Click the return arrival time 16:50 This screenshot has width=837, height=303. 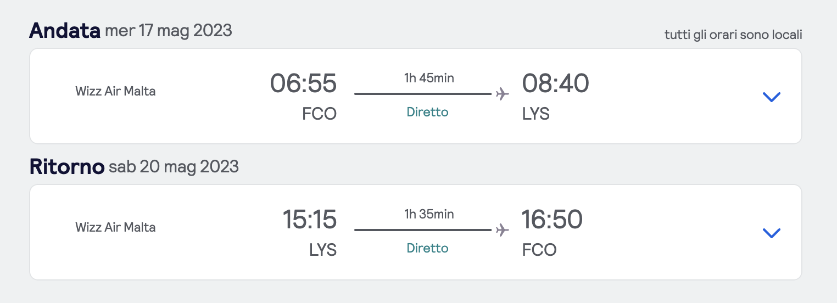pos(552,220)
